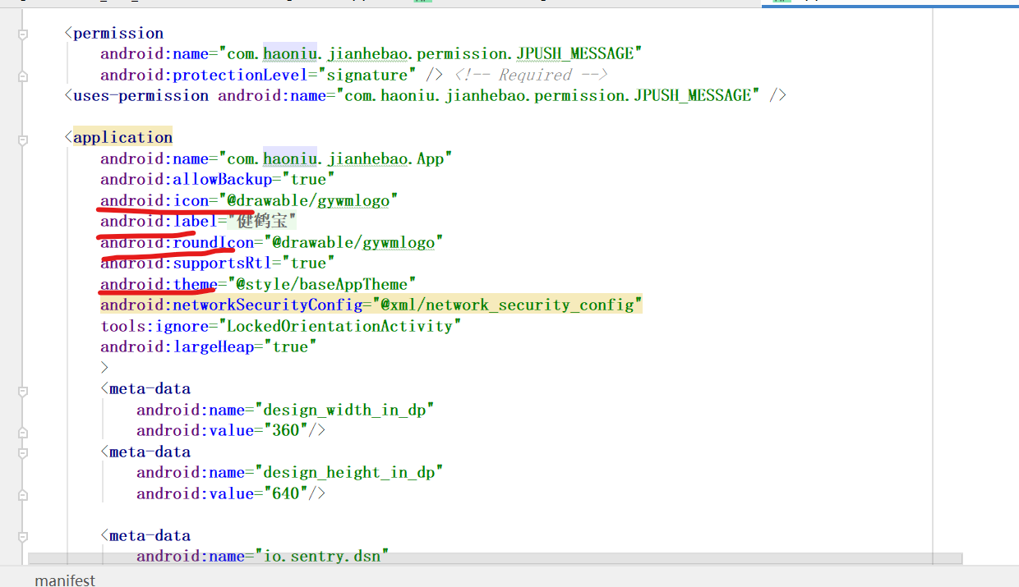Click the android:networkSecurityConfig attribute
Image resolution: width=1019 pixels, height=587 pixels.
click(232, 305)
